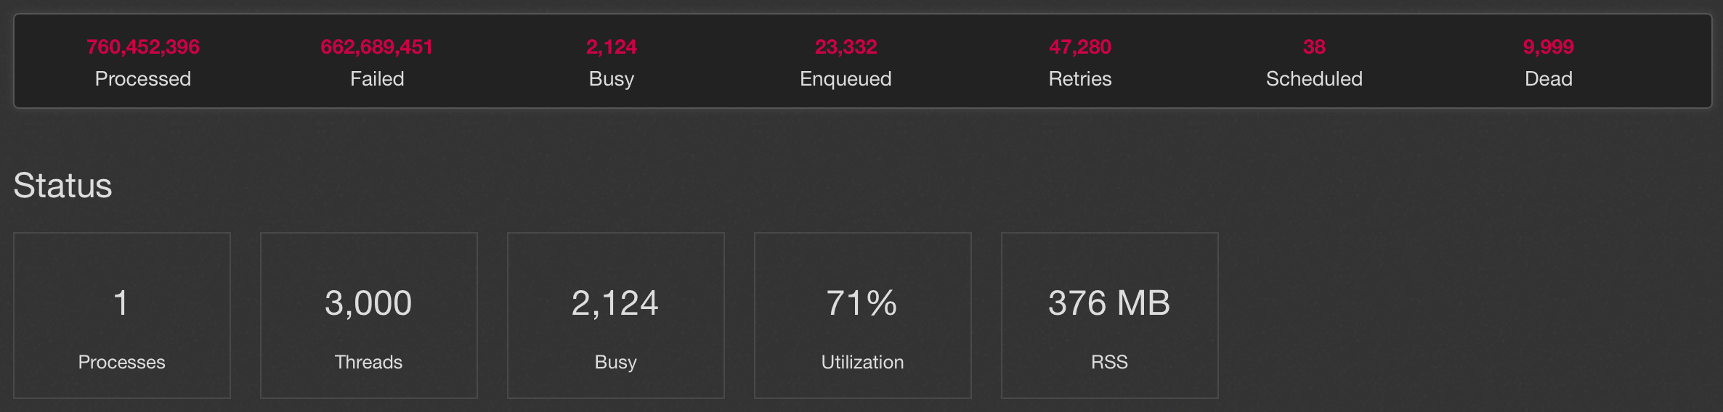
Task: Open the Scheduled label in summary bar
Action: pyautogui.click(x=1314, y=78)
